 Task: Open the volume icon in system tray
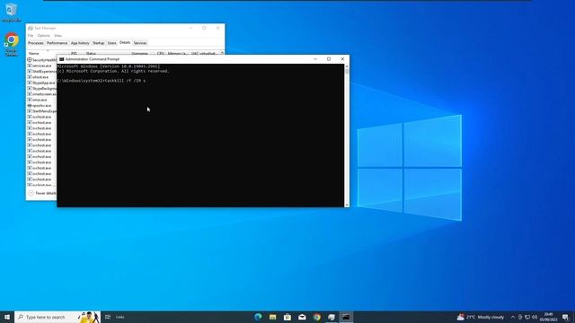coord(535,317)
